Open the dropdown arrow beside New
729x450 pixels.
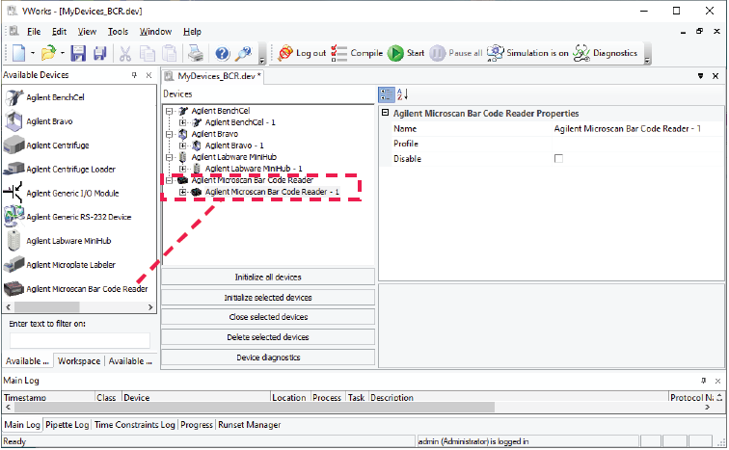click(x=33, y=53)
